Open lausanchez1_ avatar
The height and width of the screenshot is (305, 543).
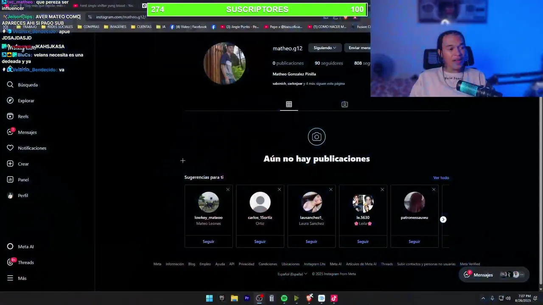coord(311,202)
